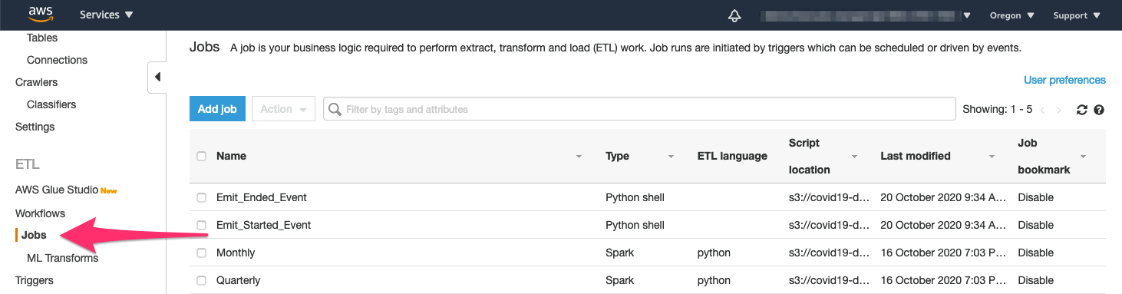Click the search magnifier icon in the filter box
1122x294 pixels.
click(x=335, y=109)
